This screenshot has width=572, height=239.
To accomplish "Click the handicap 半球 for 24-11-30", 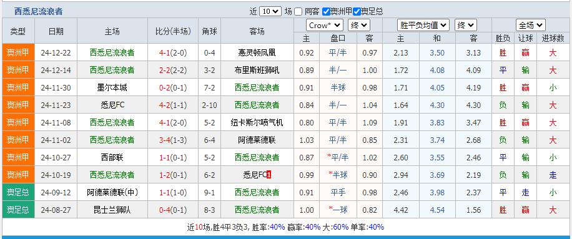I will [x=338, y=88].
